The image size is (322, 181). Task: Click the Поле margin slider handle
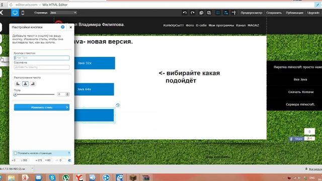click(x=15, y=95)
